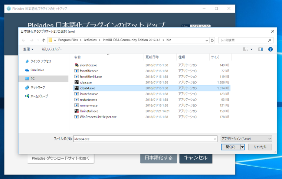This screenshot has width=282, height=179.
Task: Click the Homegroup icon in sidebar
Action: 27,96
